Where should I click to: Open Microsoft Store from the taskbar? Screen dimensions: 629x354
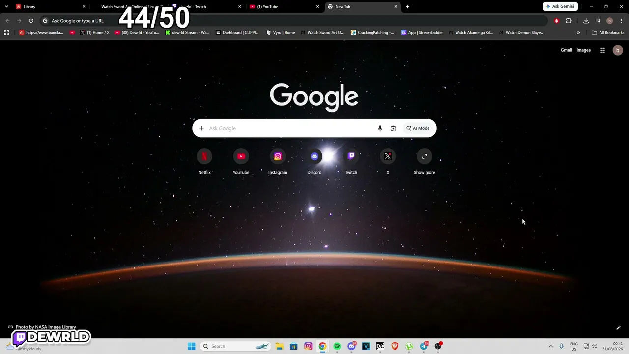[x=293, y=346]
